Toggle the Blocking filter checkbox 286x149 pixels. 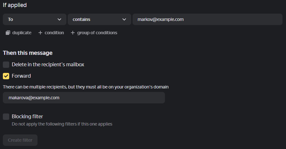coord(6,117)
